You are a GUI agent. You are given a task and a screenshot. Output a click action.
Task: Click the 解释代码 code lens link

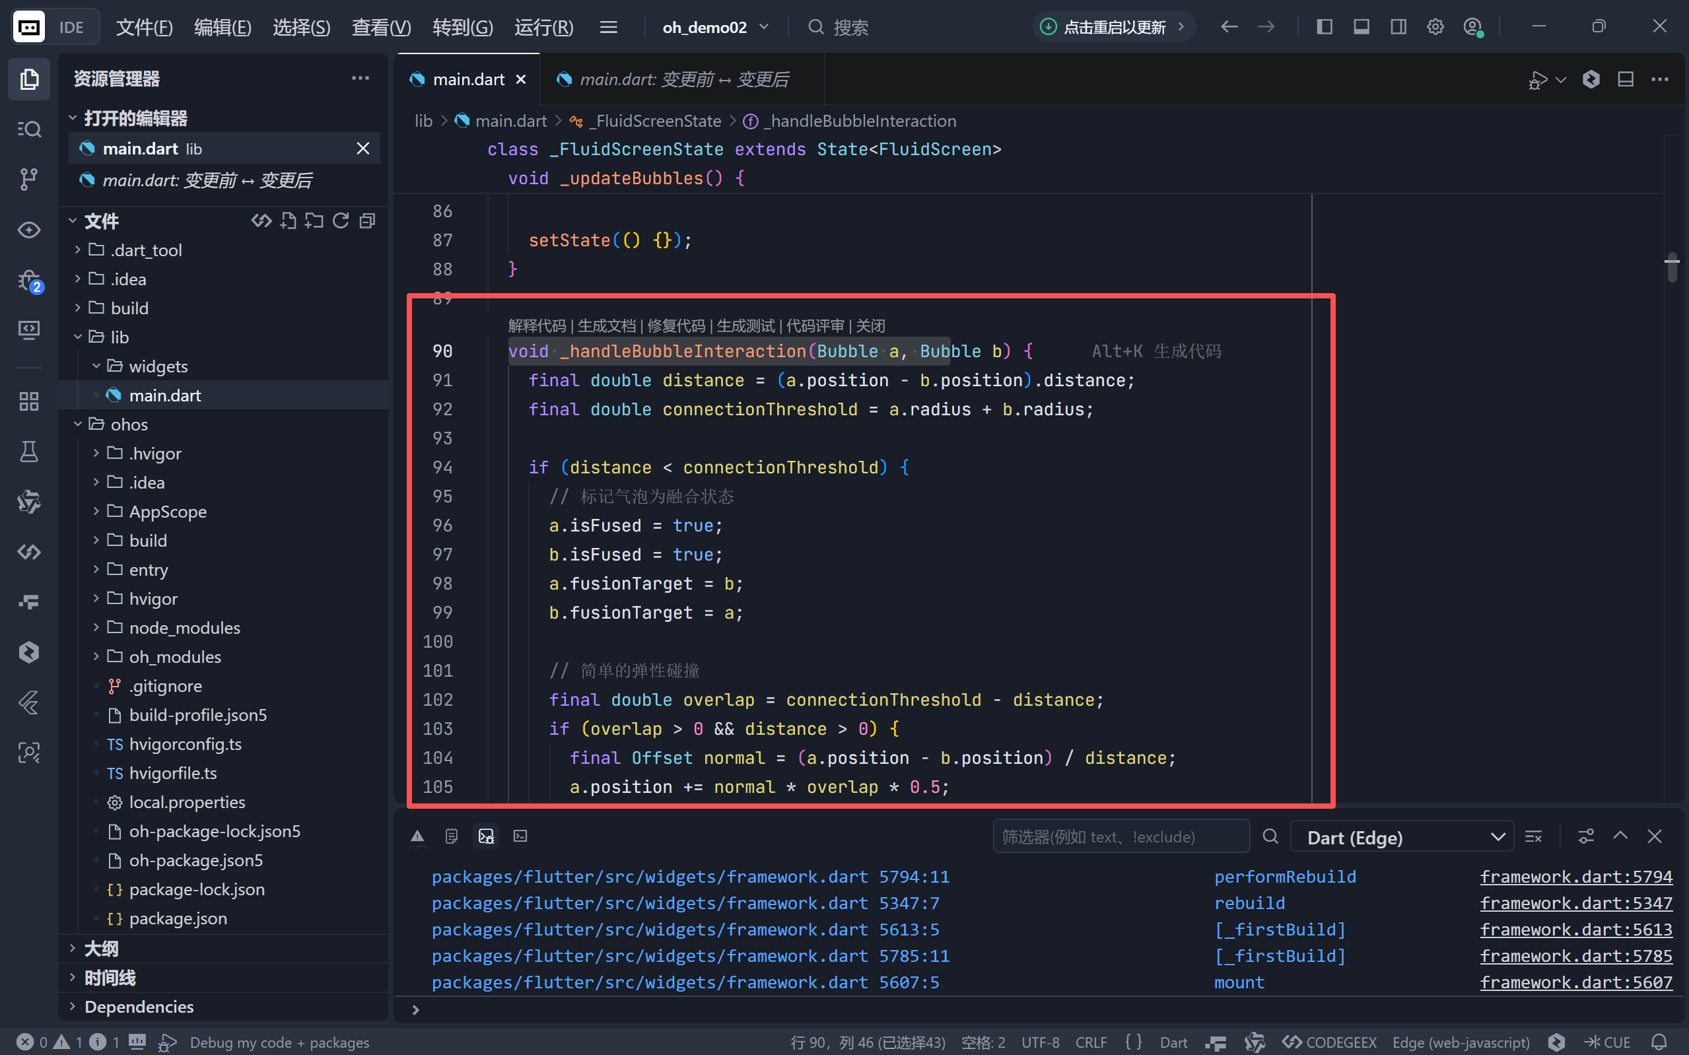click(537, 326)
